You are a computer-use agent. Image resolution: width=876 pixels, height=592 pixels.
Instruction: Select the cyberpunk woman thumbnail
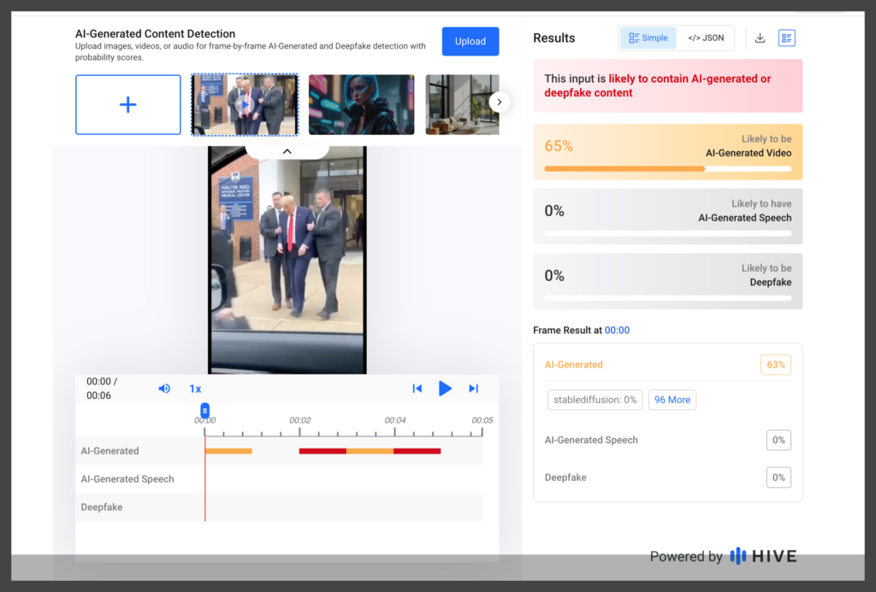361,105
